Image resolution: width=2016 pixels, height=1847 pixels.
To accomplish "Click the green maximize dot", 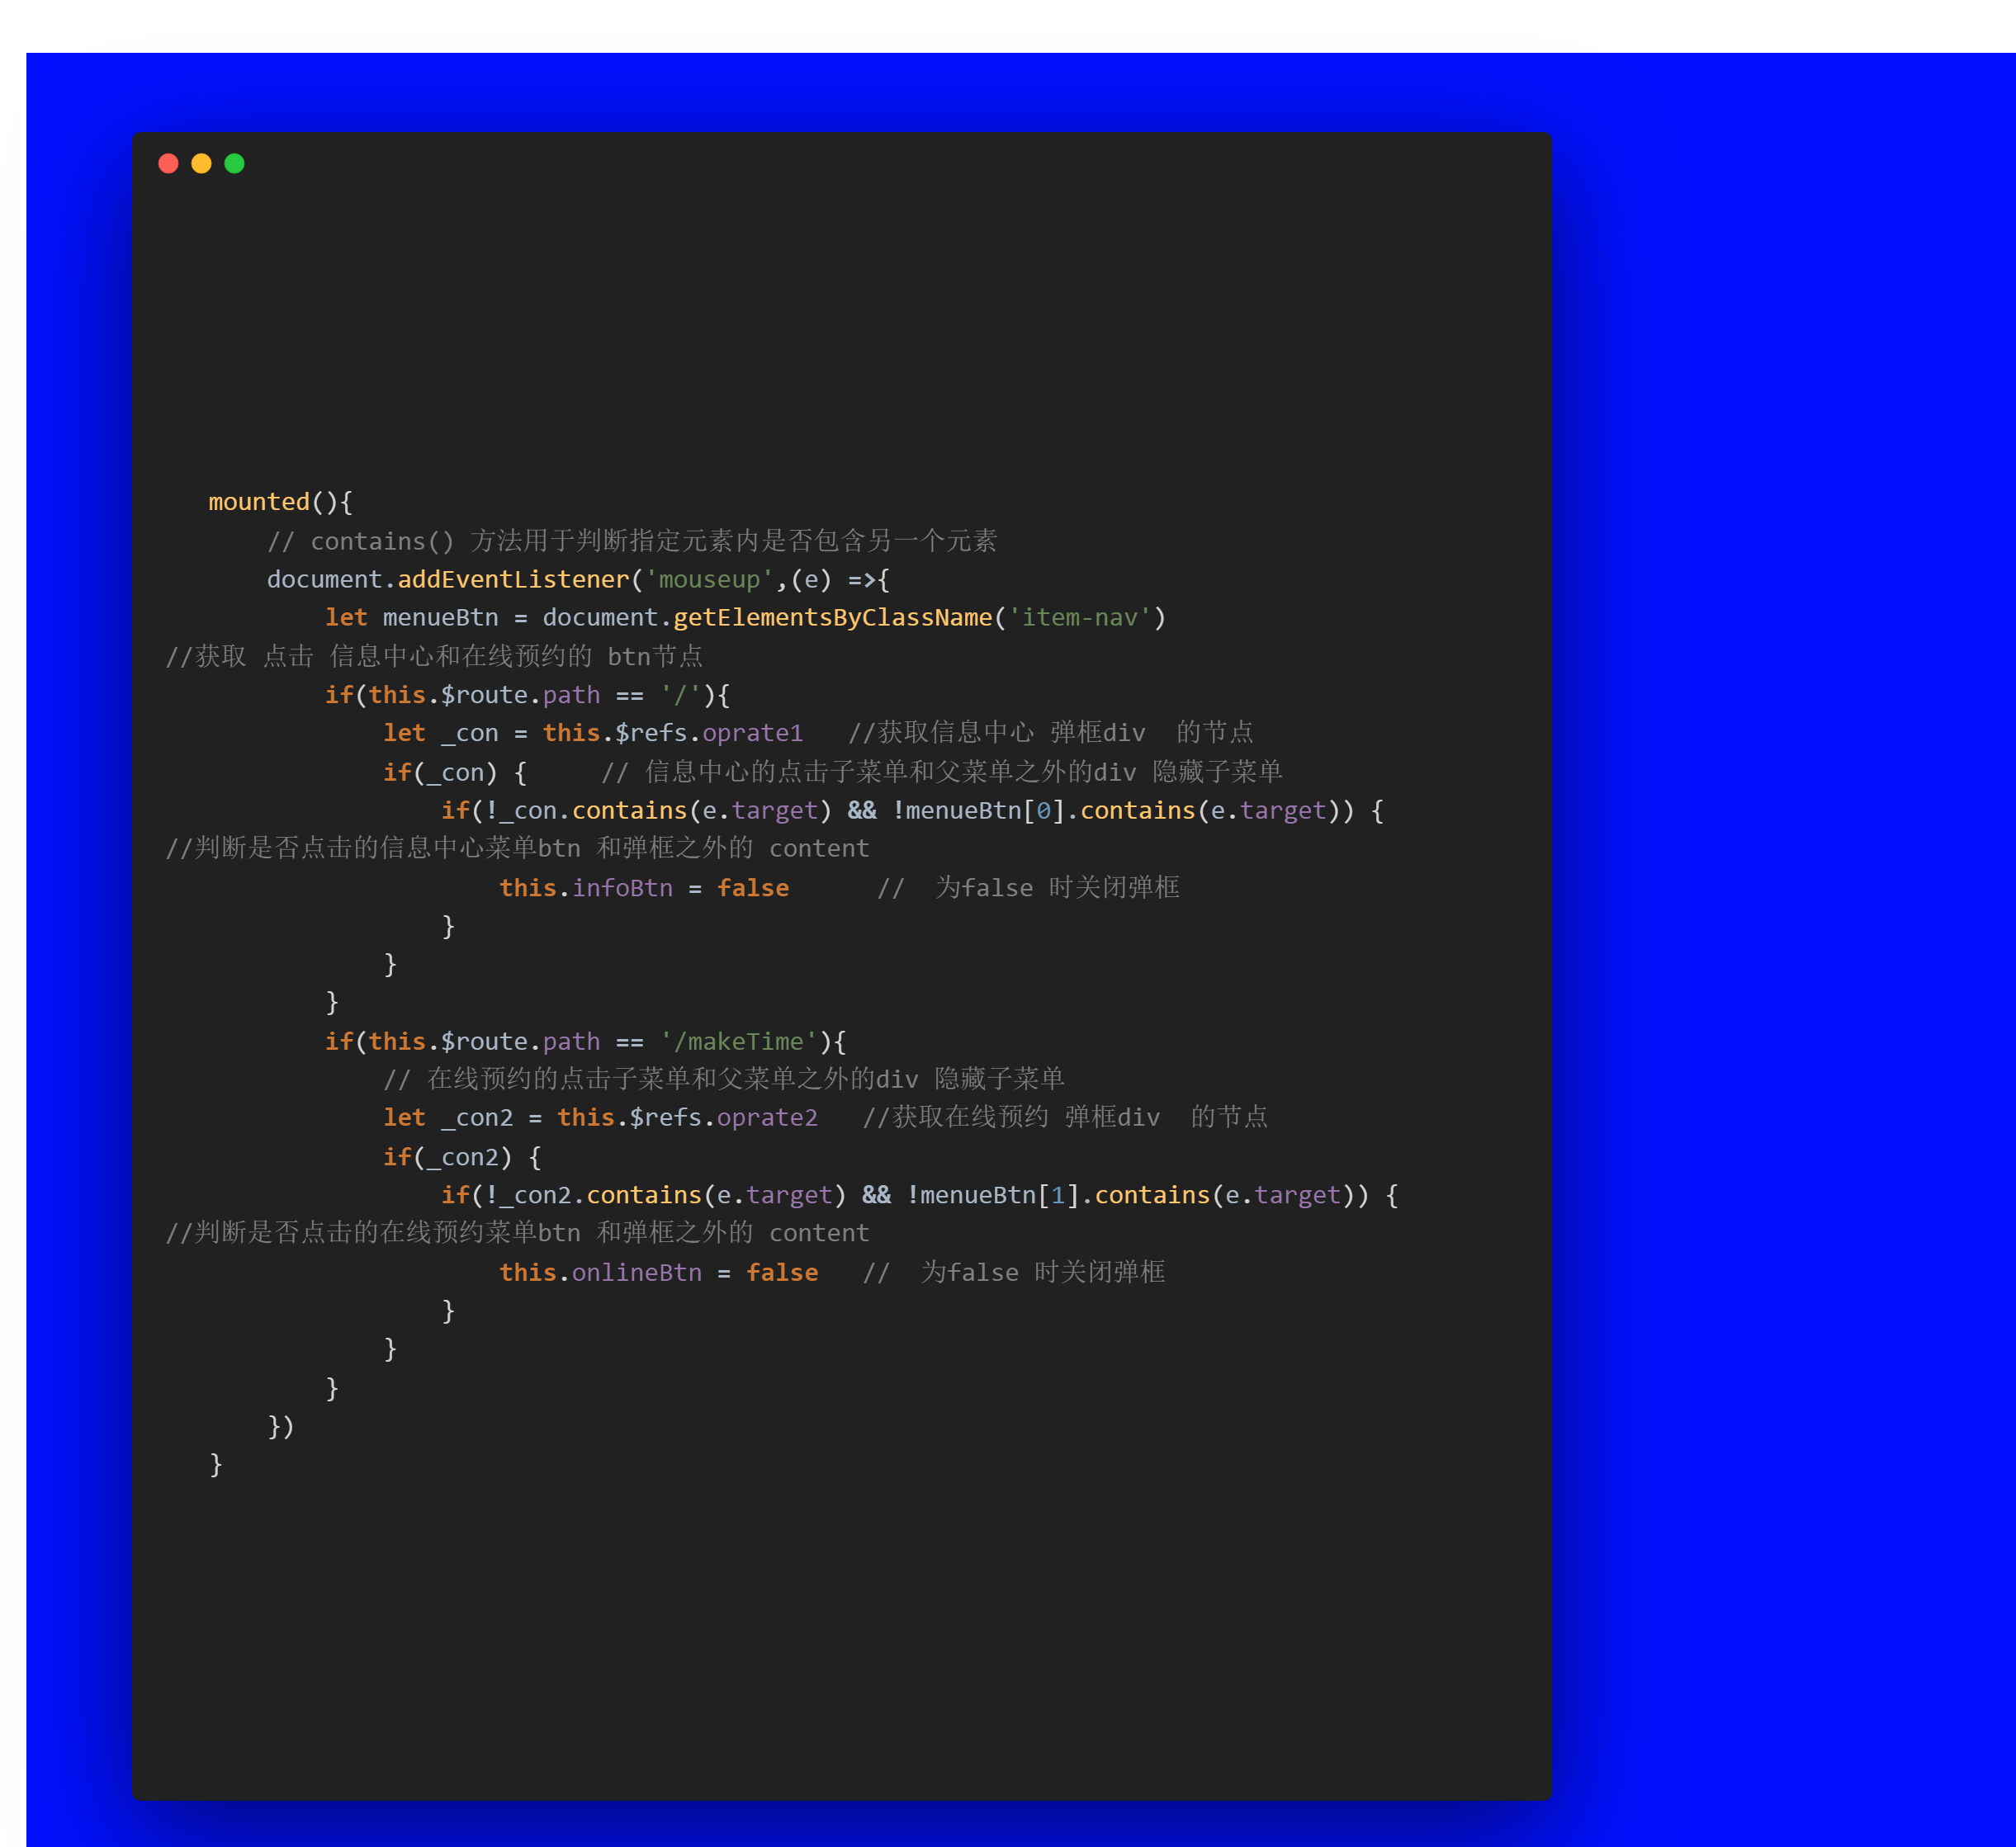I will [x=234, y=163].
